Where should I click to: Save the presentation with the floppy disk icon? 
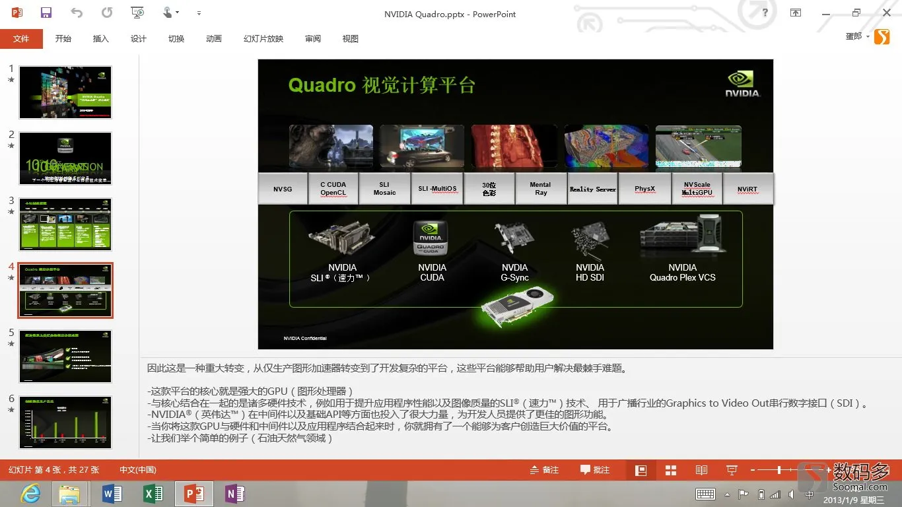coord(46,13)
